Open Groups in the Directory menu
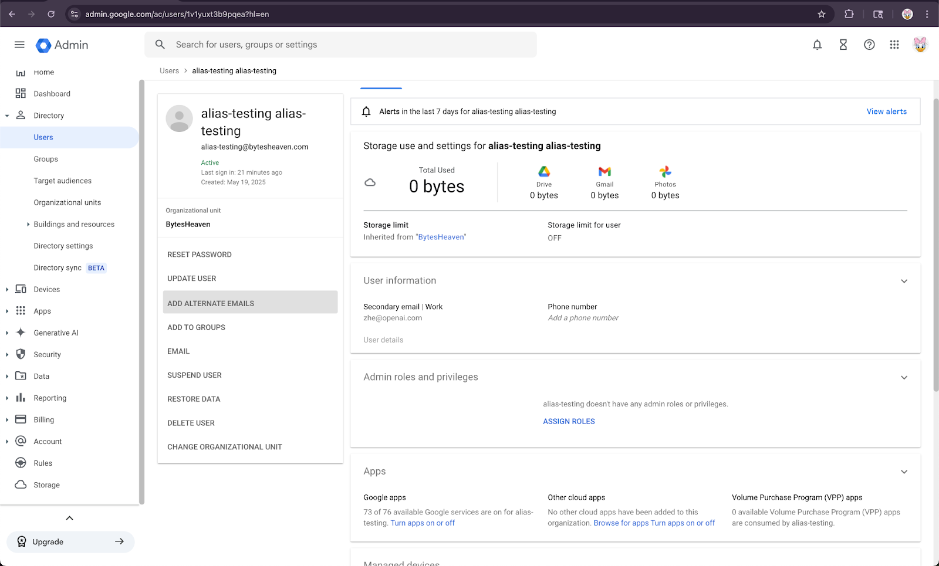939x566 pixels. (46, 159)
